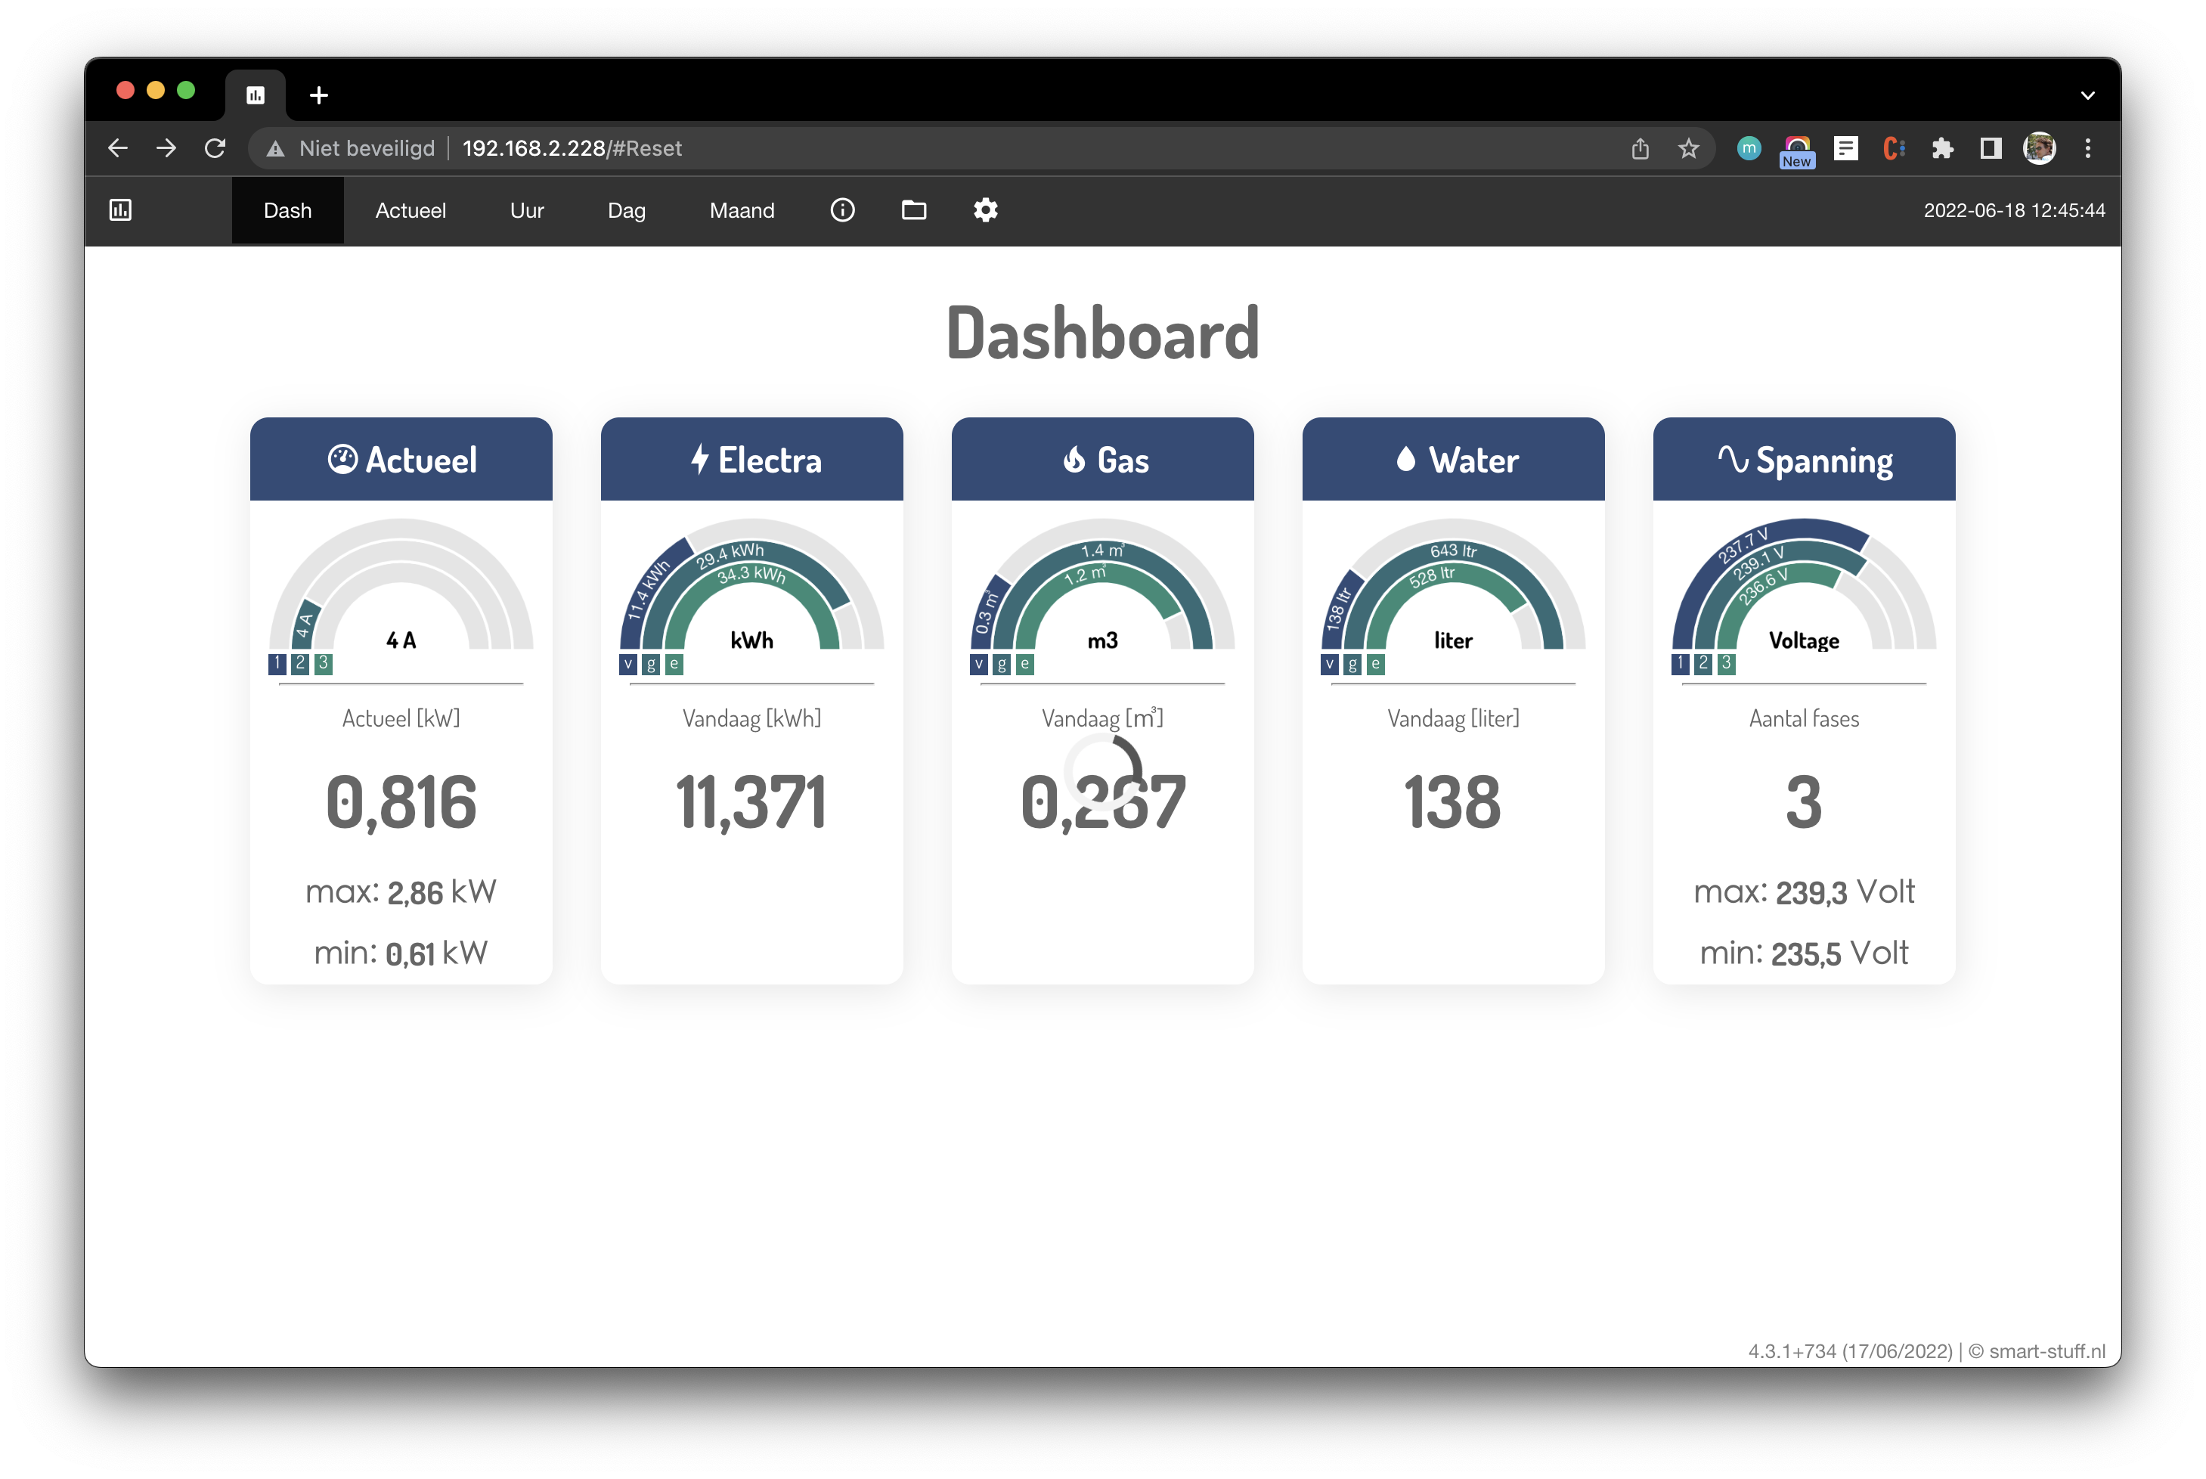
Task: Toggle 'g' legend box in Electra gauge
Action: (651, 664)
